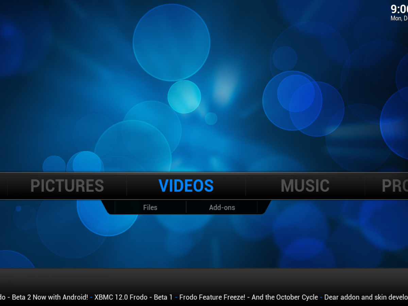408x306 pixels.
Task: Open the Add-ons submenu under Videos
Action: tap(222, 207)
